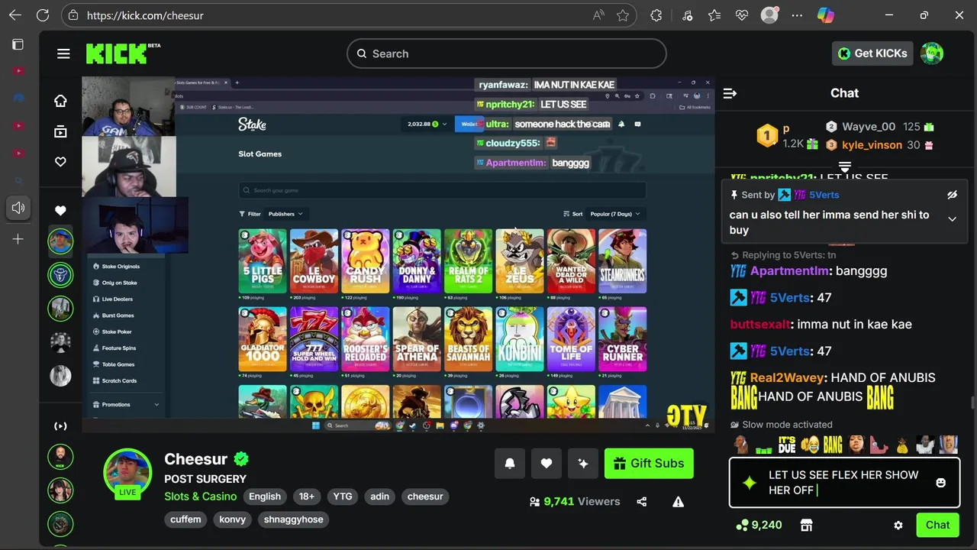The image size is (977, 550).
Task: Click the sparkle subscribe button
Action: [583, 463]
